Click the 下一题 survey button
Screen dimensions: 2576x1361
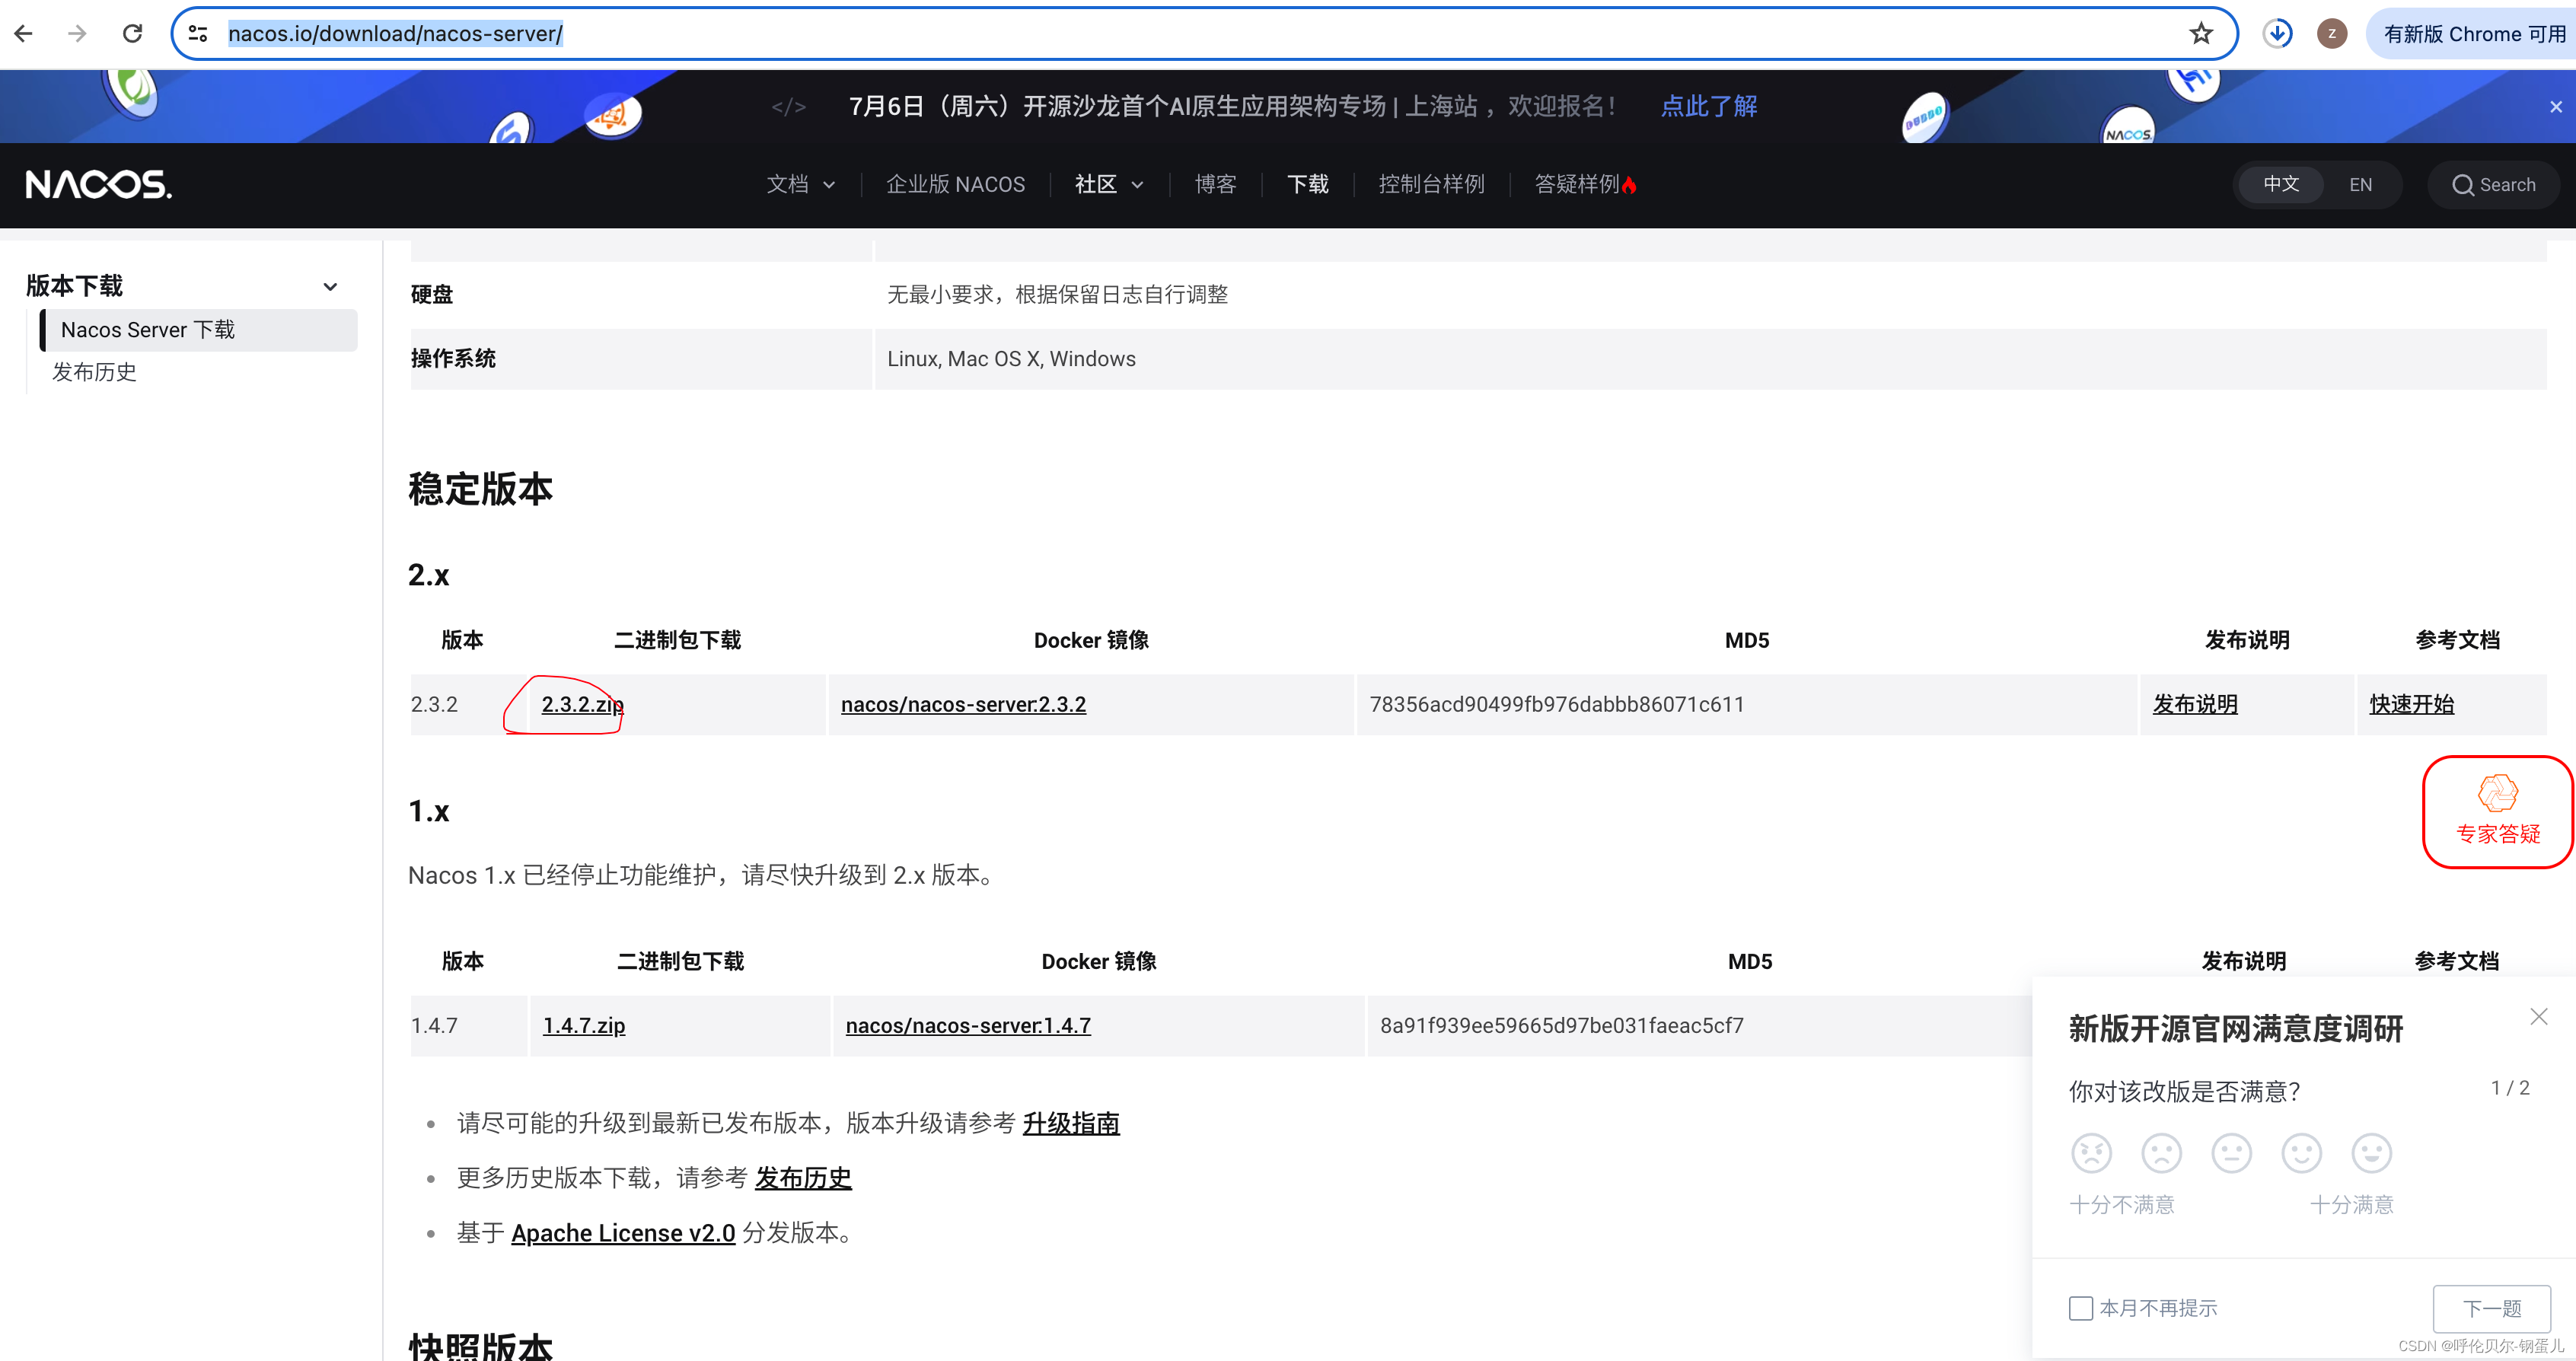(2491, 1308)
